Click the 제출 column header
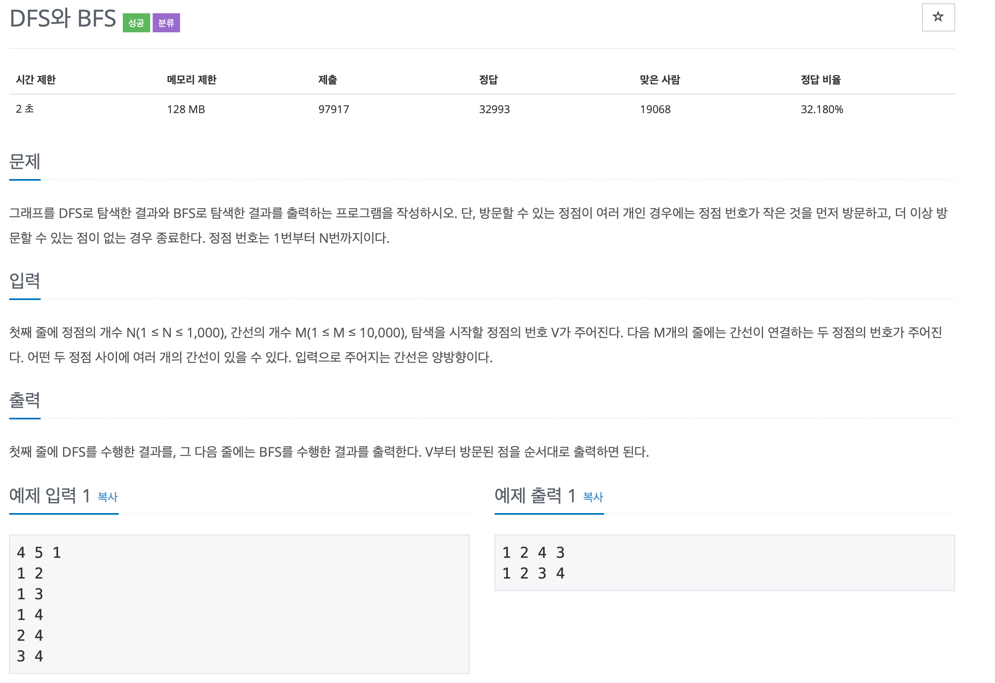The height and width of the screenshot is (683, 995). click(x=327, y=80)
